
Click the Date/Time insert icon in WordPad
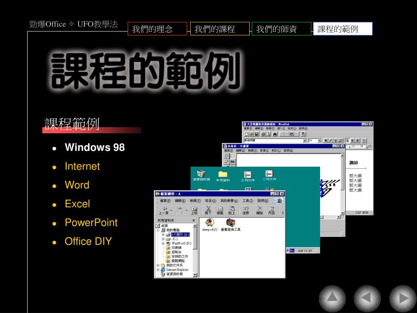tap(303, 134)
